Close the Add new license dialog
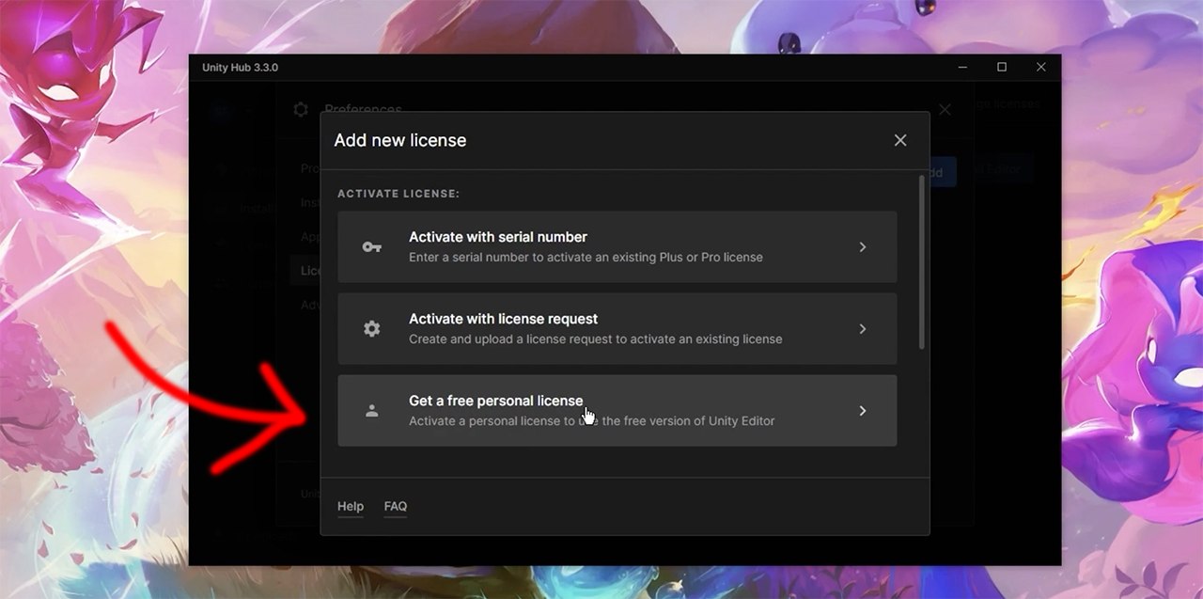This screenshot has height=599, width=1203. coord(900,140)
